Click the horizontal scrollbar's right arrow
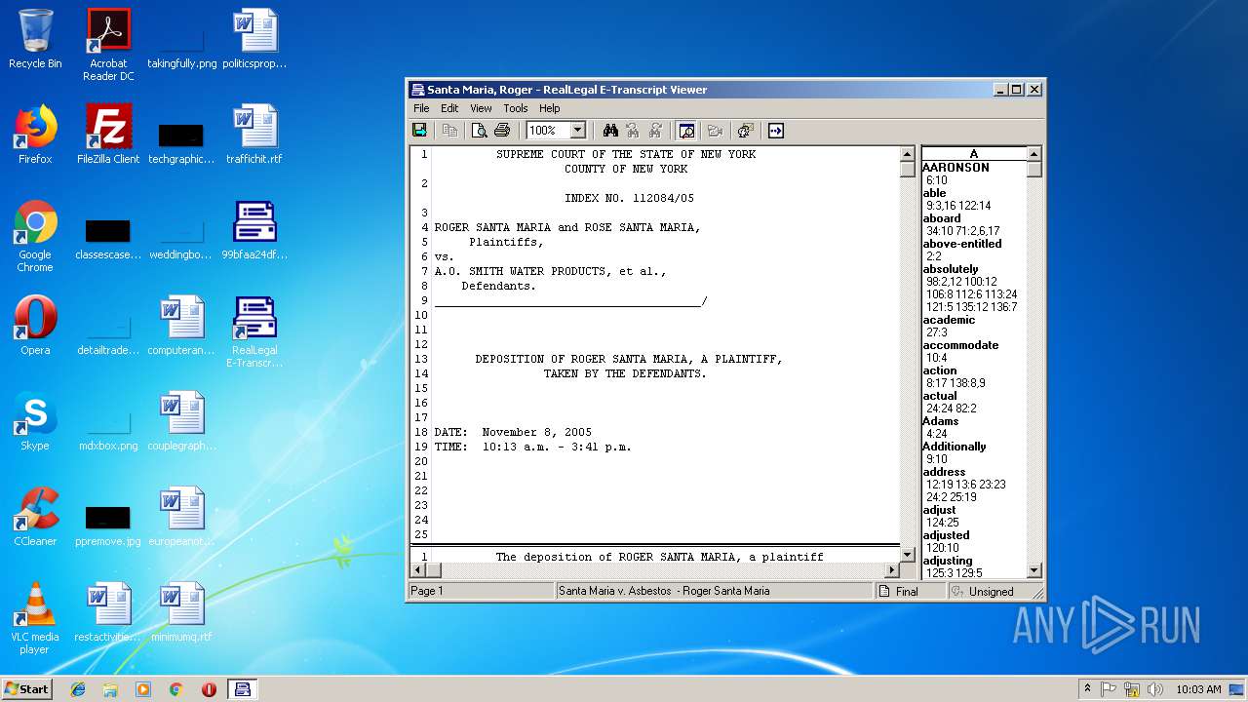 click(x=891, y=570)
